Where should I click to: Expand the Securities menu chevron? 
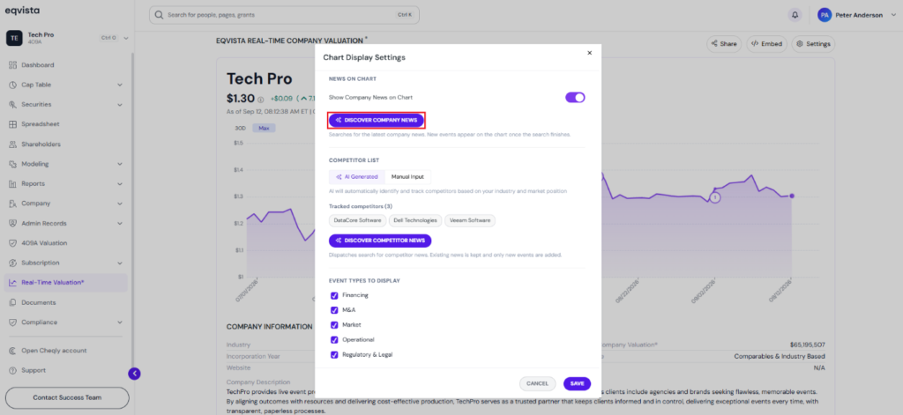[x=120, y=105]
